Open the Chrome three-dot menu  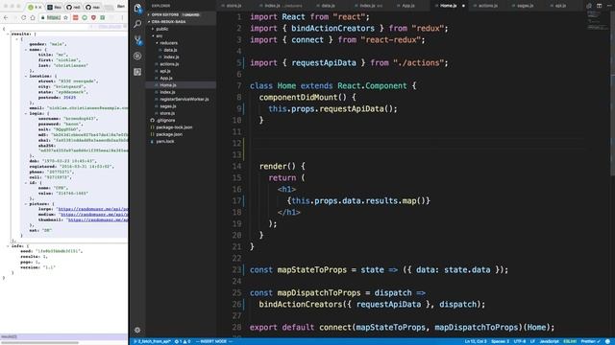click(x=122, y=17)
